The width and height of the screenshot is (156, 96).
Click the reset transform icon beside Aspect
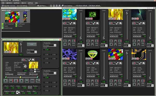pyautogui.click(x=30, y=87)
